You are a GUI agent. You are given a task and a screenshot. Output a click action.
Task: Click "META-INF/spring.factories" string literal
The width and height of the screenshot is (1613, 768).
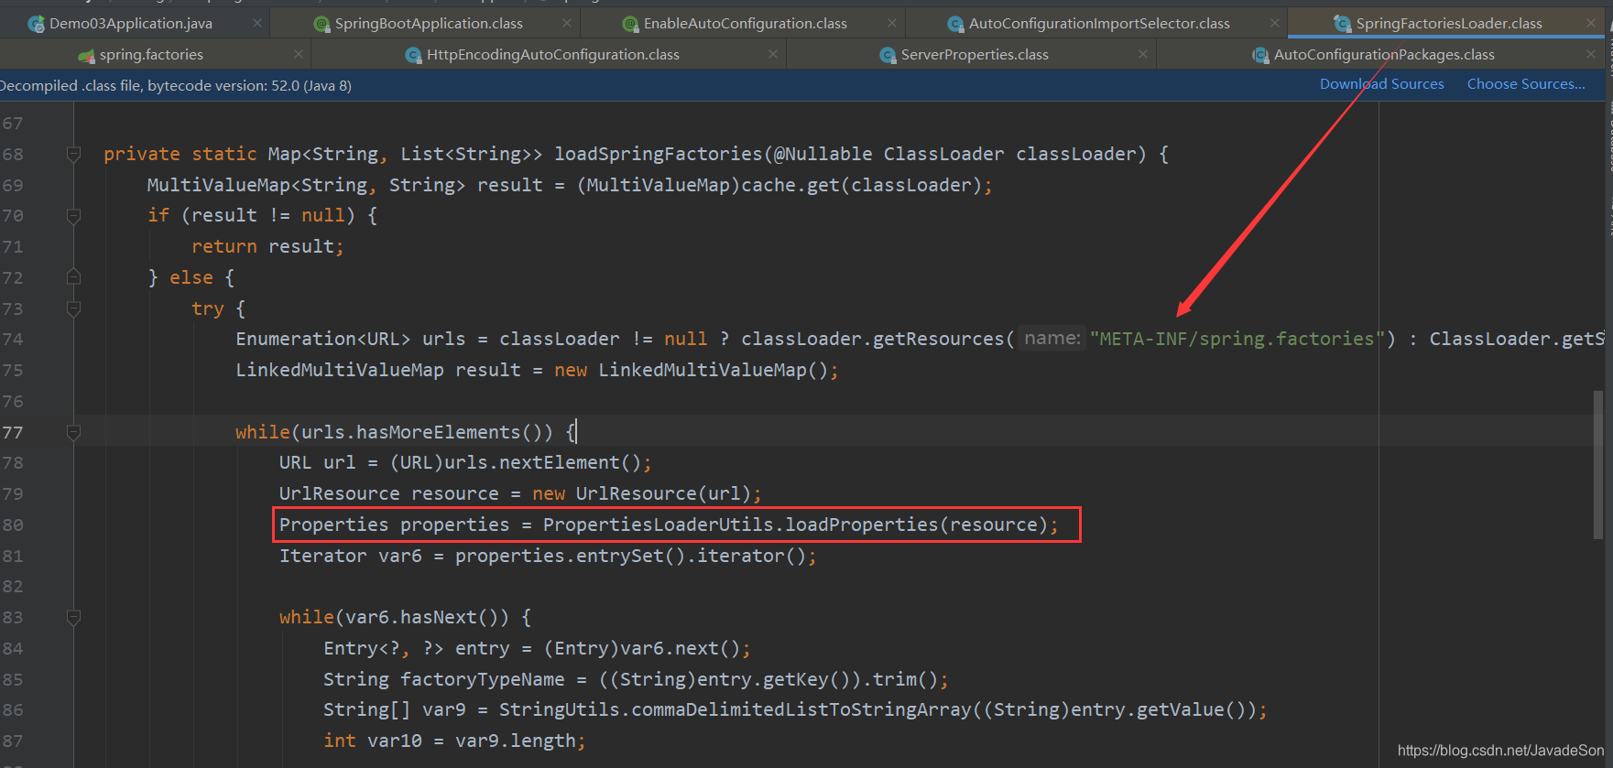click(1237, 339)
